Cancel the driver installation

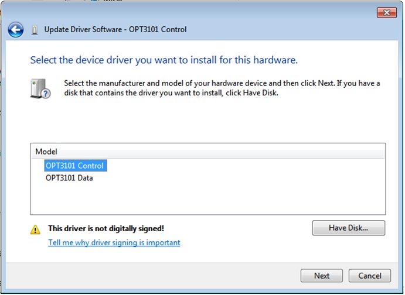[x=369, y=276]
